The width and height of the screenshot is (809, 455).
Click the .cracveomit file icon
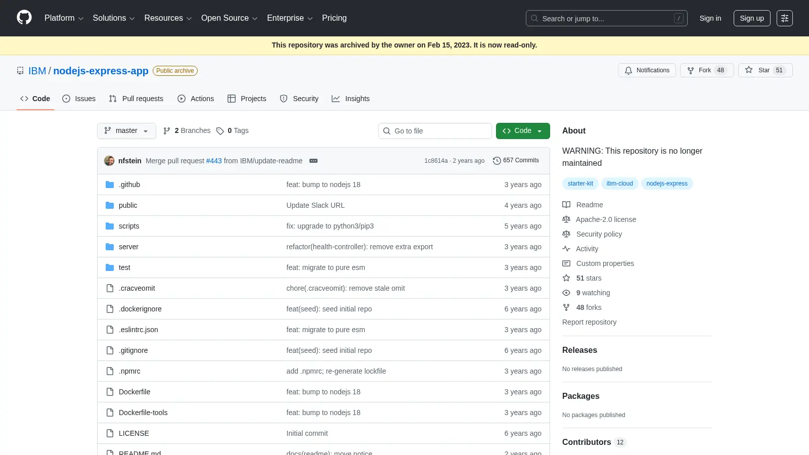tap(110, 288)
